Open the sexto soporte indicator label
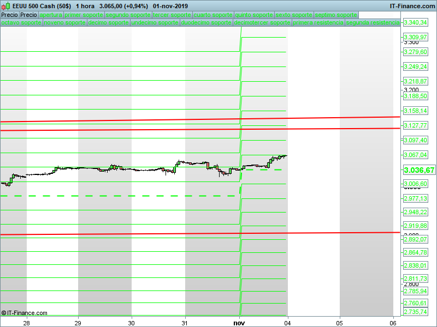The width and height of the screenshot is (437, 327). [294, 15]
